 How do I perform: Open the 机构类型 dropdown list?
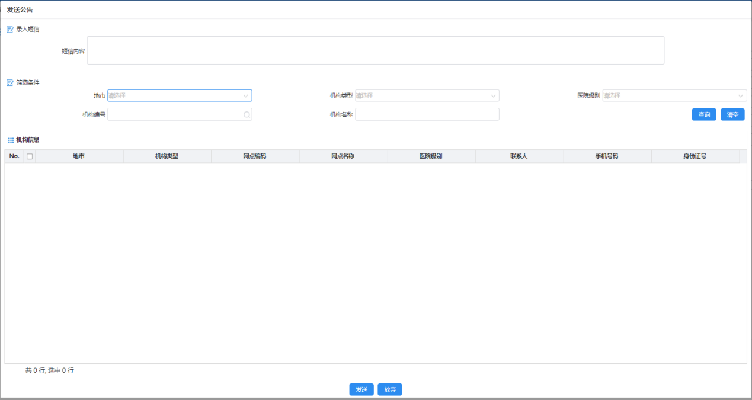(427, 95)
